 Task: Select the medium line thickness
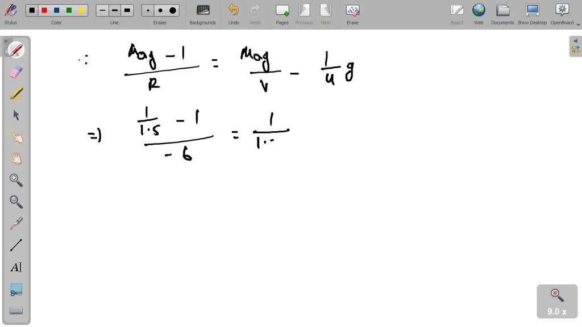114,10
